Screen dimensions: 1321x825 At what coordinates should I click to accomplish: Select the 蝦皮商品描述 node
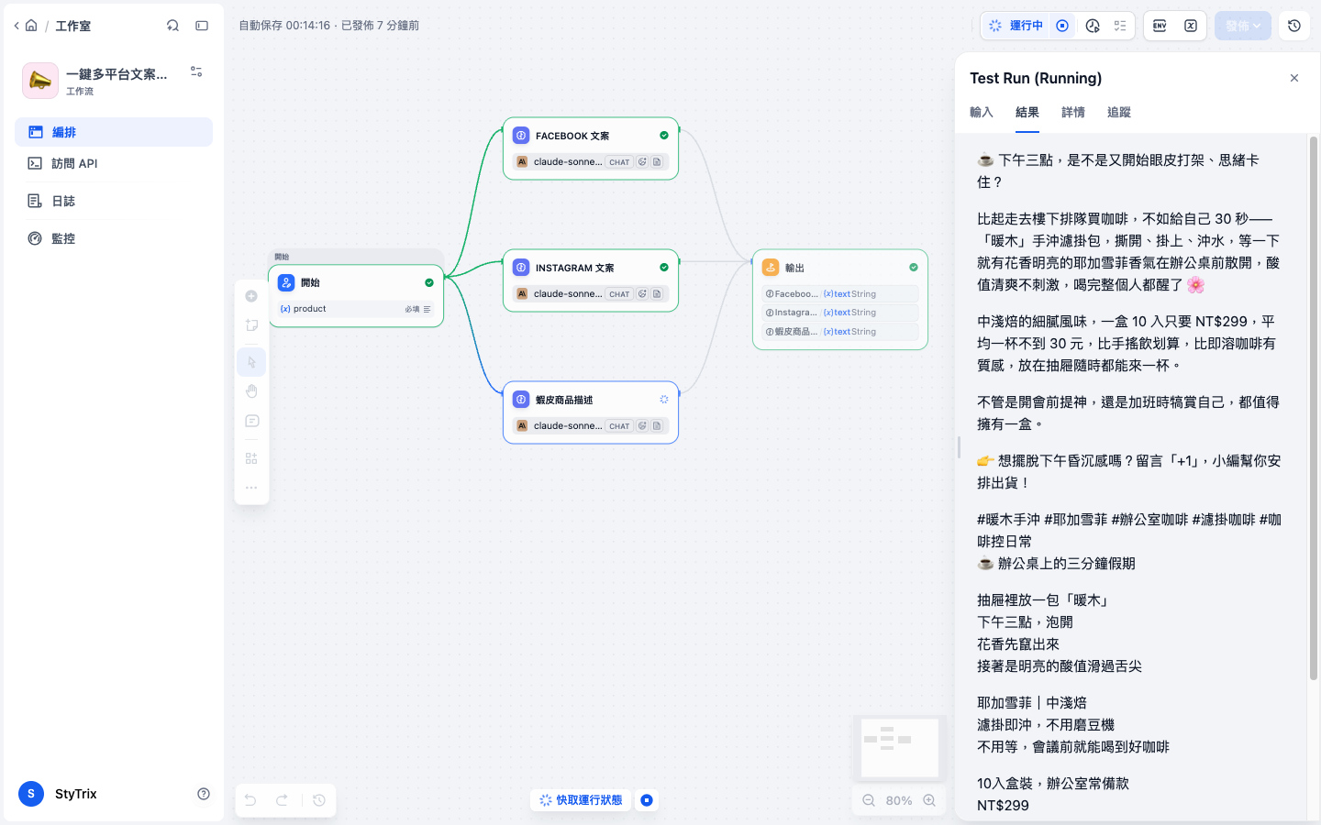pyautogui.click(x=591, y=412)
